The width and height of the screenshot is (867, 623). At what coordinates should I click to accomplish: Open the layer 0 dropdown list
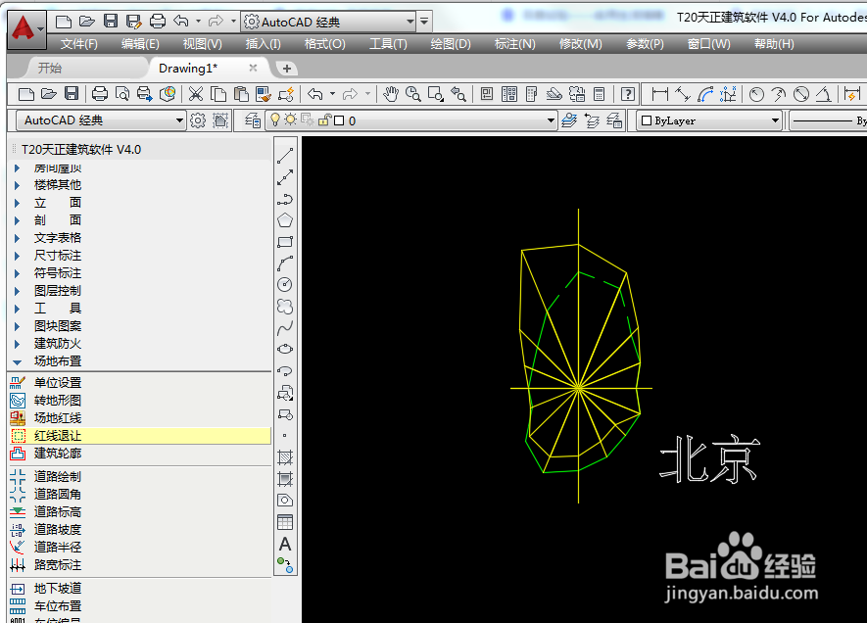[551, 120]
